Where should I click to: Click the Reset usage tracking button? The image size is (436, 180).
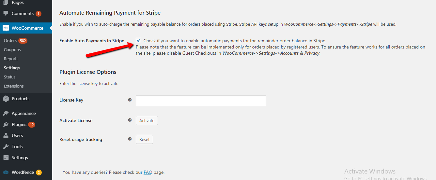(144, 139)
